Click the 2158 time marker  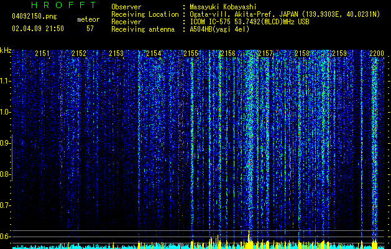(302, 54)
